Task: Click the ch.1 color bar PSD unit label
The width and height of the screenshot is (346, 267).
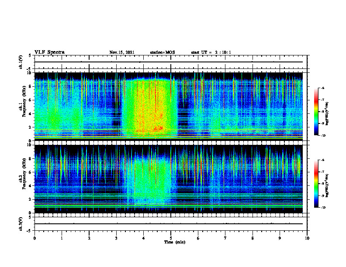Action: 327,114
